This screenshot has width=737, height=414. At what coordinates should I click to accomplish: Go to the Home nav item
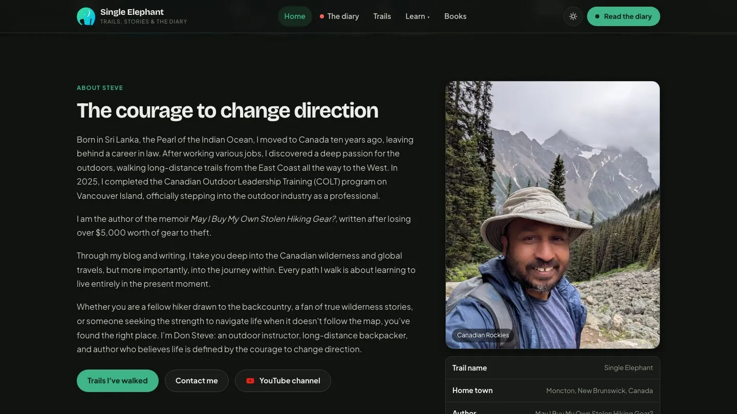pos(295,16)
